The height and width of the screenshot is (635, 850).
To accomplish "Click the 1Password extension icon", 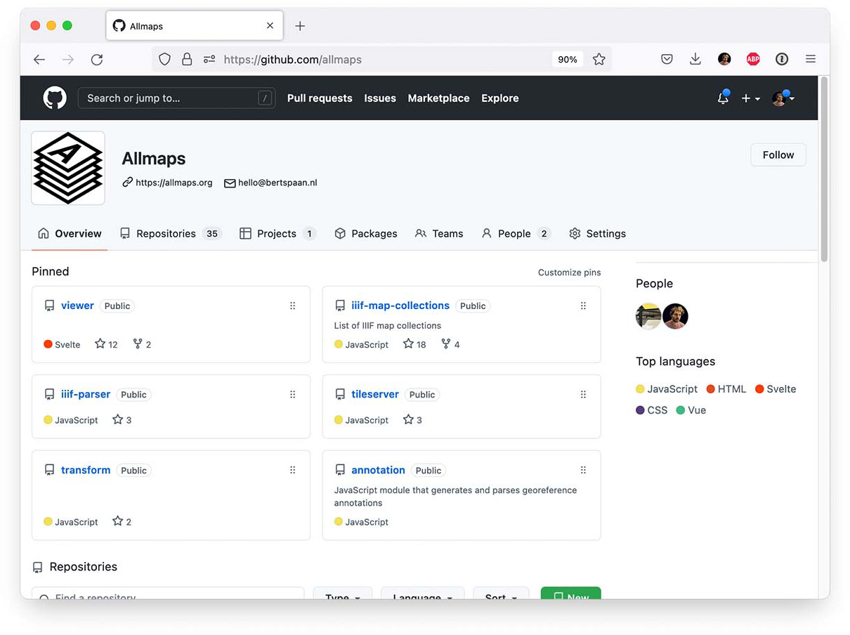I will tap(782, 60).
